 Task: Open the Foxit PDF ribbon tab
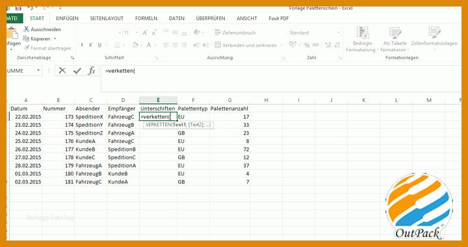tap(279, 18)
